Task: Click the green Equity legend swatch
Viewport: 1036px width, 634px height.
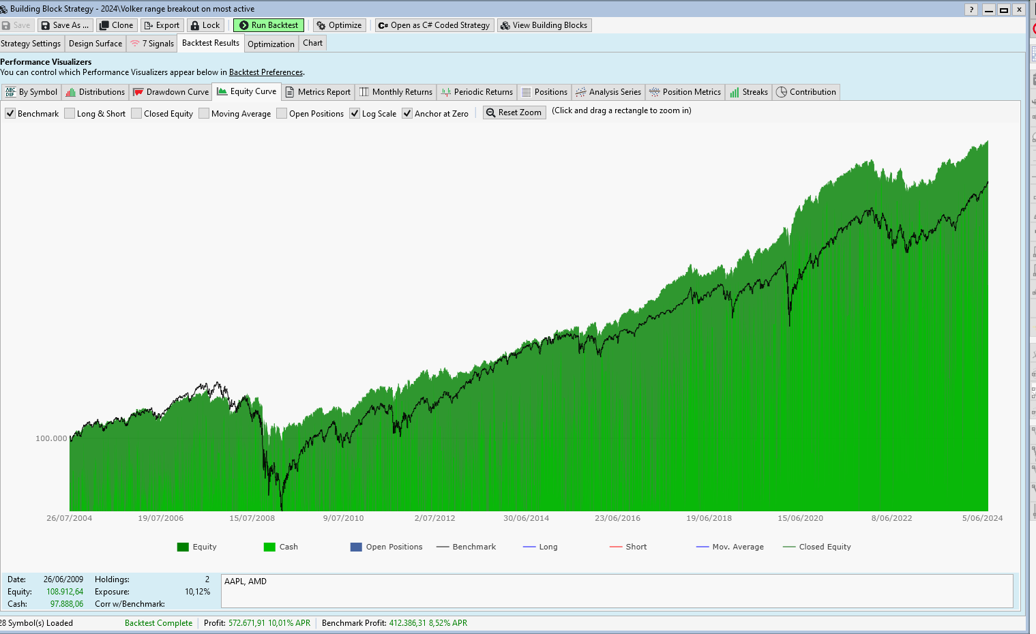Action: pyautogui.click(x=183, y=547)
